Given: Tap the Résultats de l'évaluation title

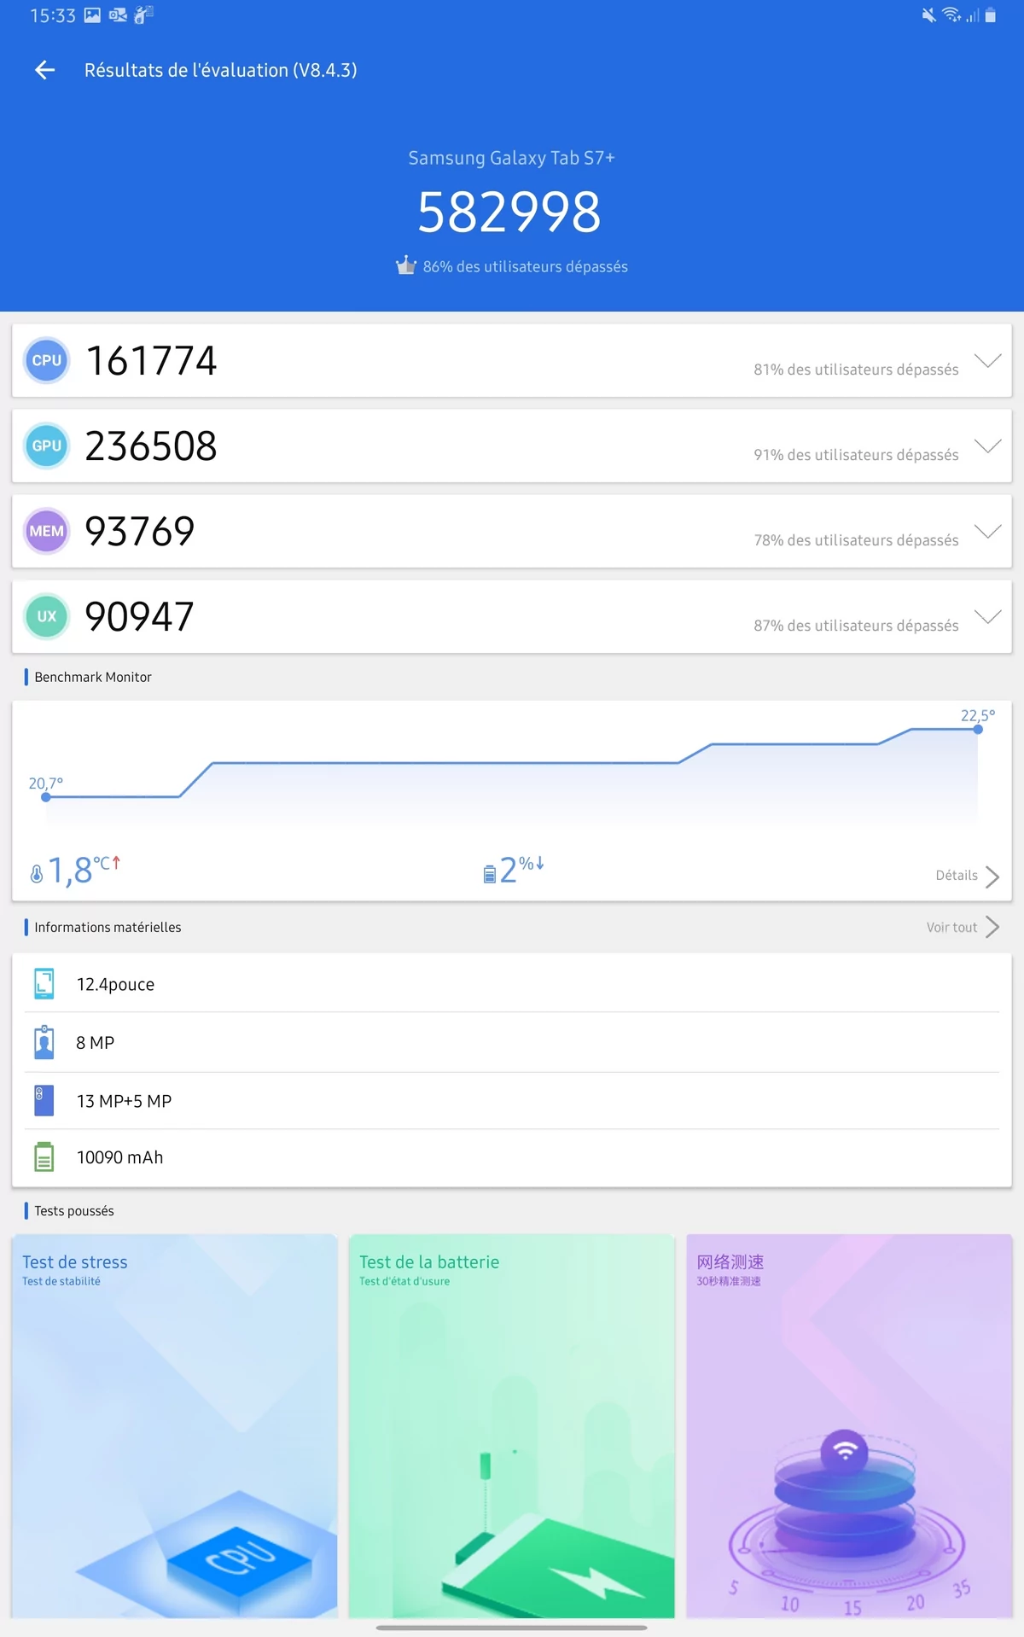Looking at the screenshot, I should (220, 70).
